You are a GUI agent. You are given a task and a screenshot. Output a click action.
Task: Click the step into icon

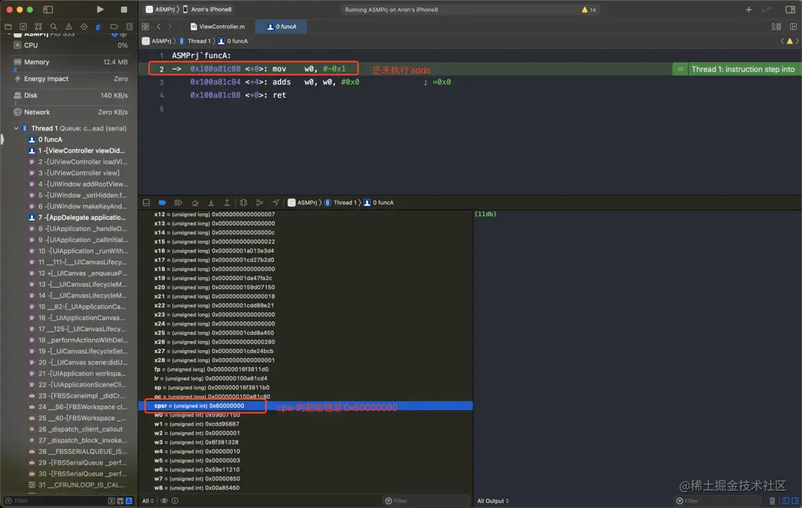pos(211,203)
